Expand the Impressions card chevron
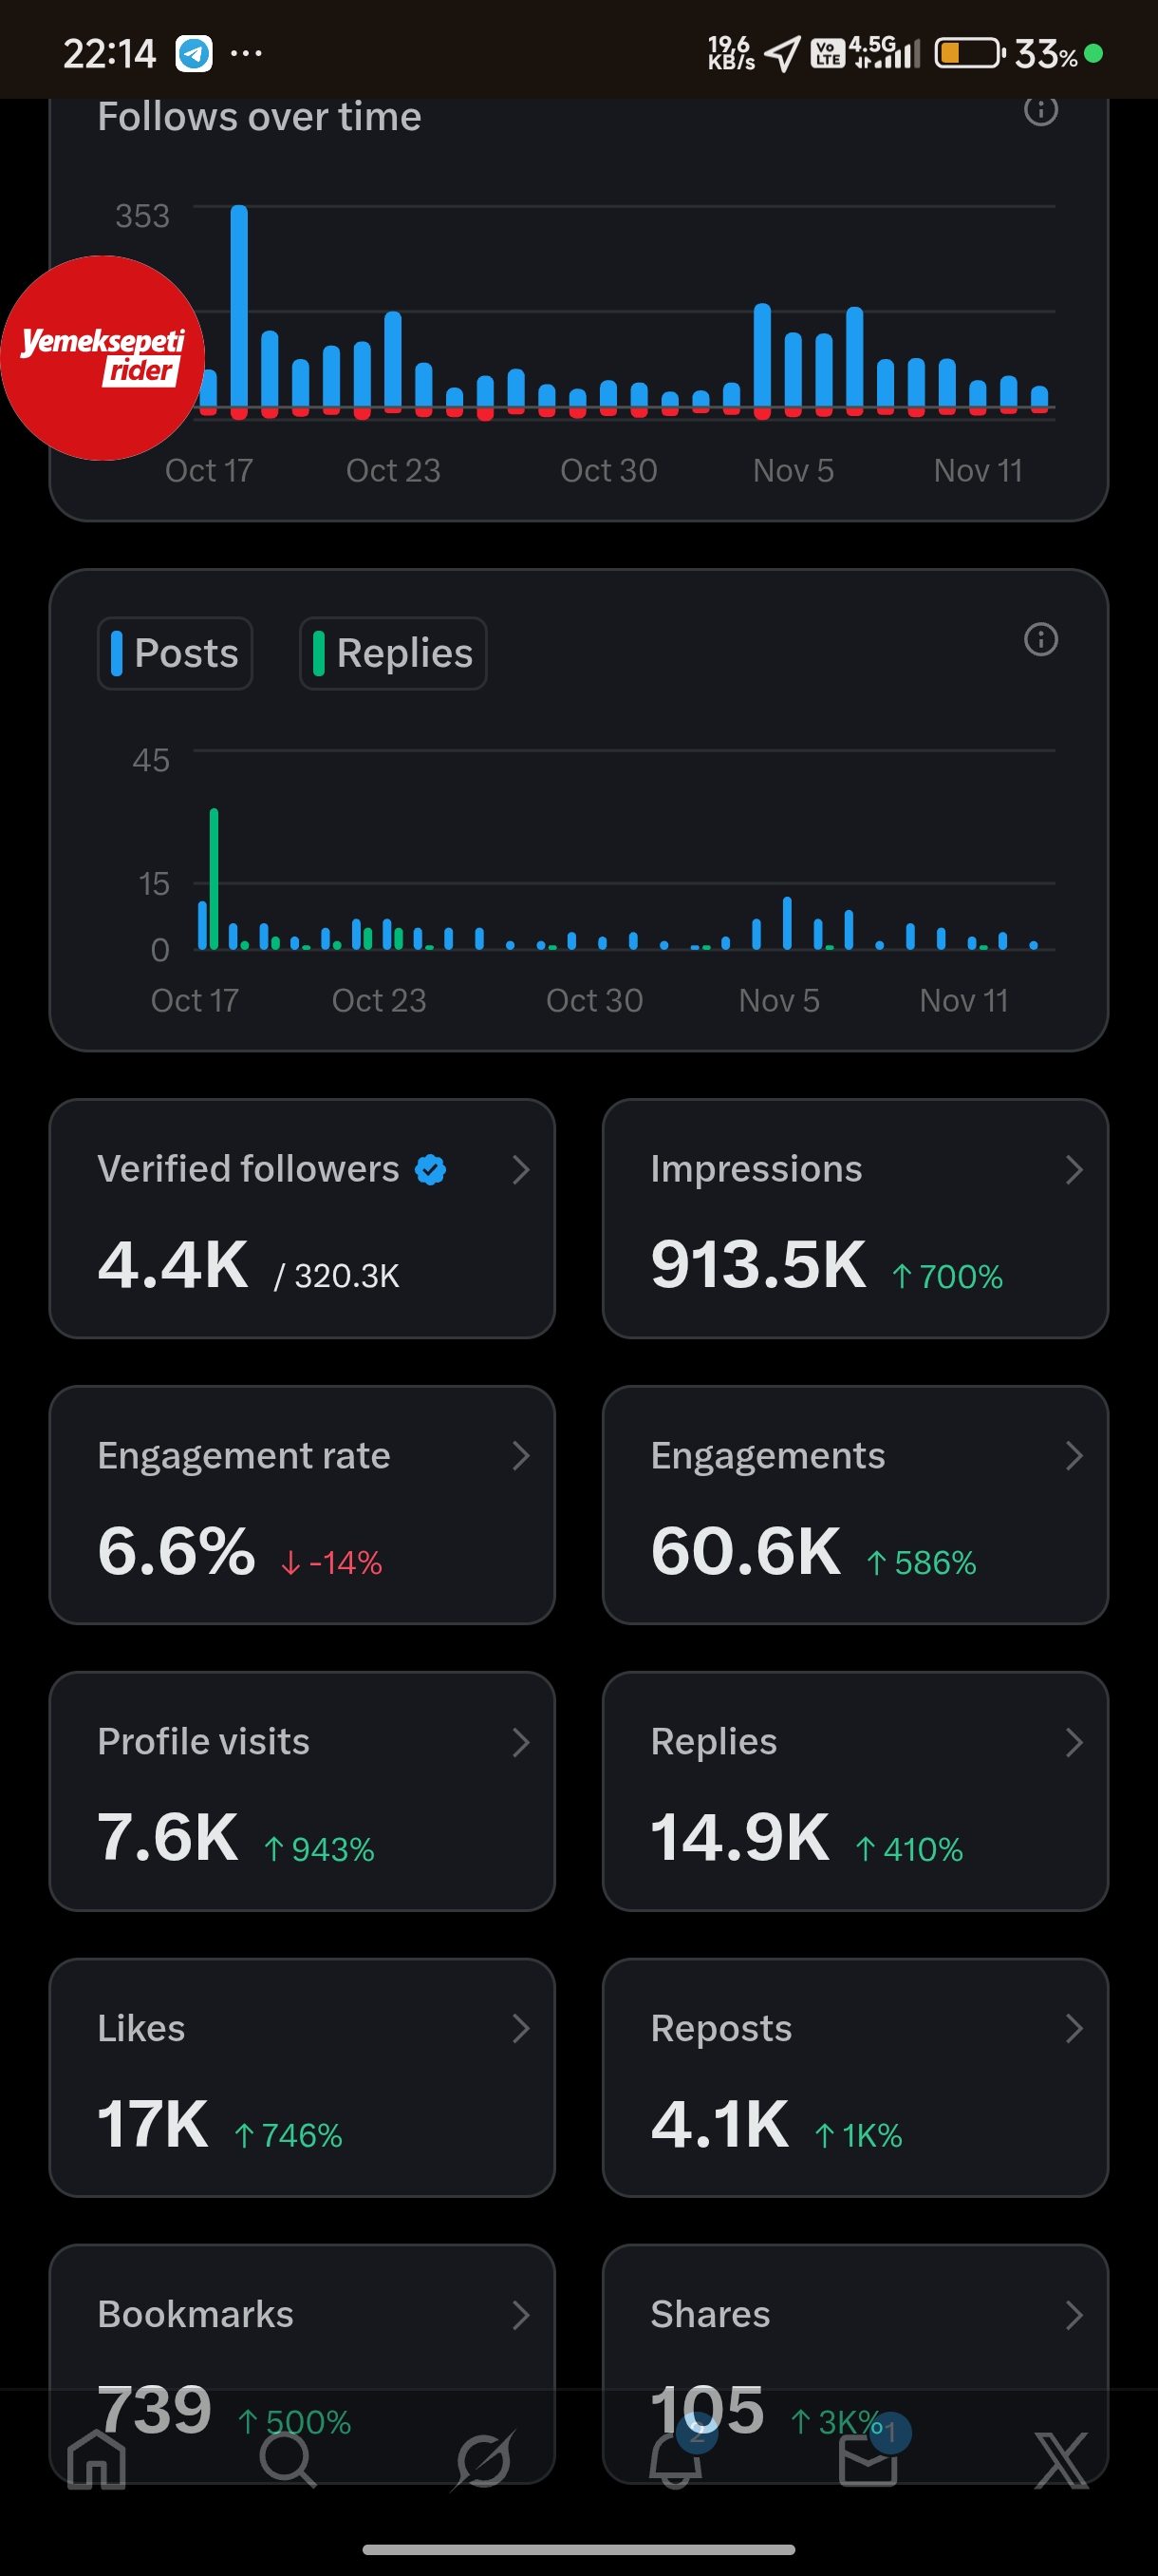 [x=1074, y=1169]
